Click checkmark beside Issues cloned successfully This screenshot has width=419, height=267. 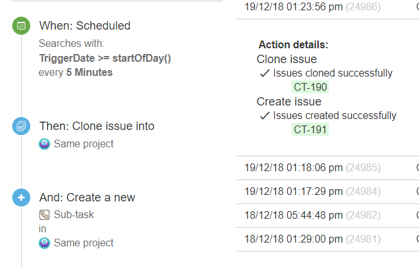tap(265, 73)
